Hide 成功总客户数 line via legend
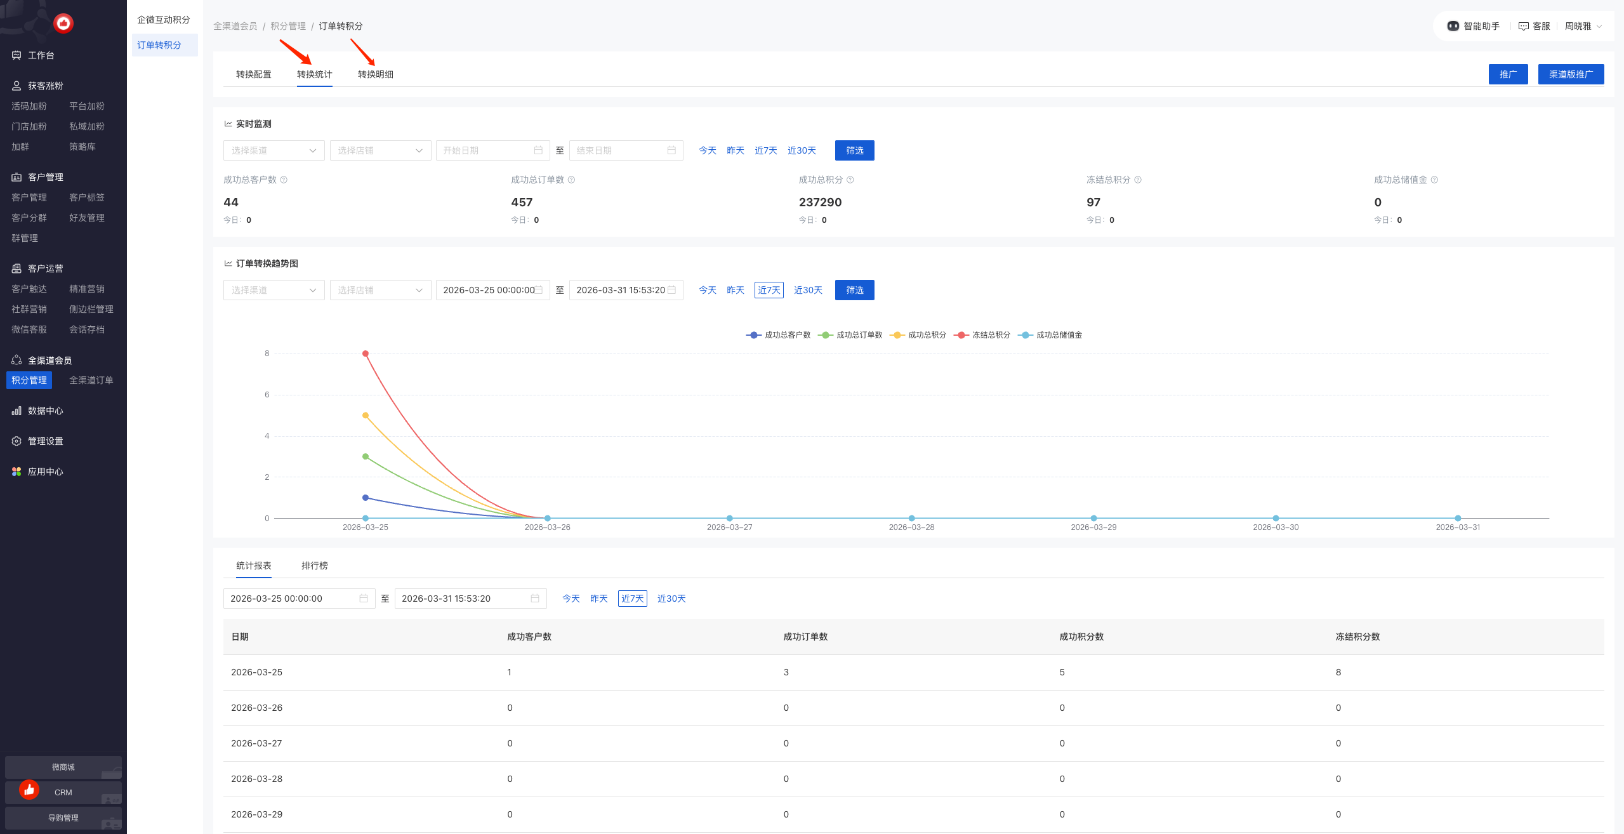Screen dimensions: 1624x834 point(779,335)
